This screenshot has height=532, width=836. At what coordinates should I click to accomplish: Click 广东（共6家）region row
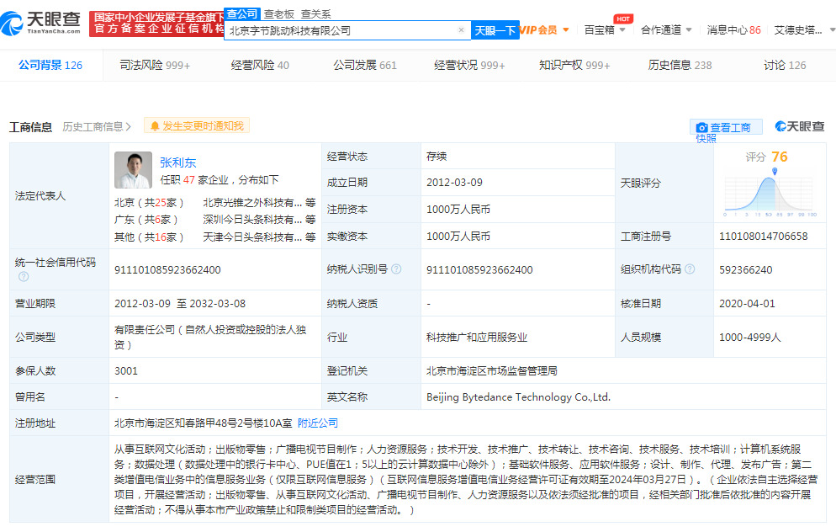146,220
